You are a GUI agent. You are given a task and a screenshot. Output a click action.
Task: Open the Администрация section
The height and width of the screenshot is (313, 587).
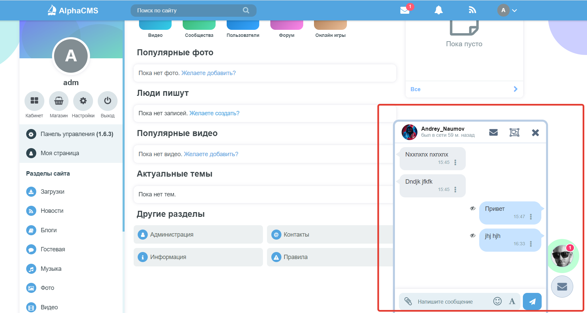point(198,235)
